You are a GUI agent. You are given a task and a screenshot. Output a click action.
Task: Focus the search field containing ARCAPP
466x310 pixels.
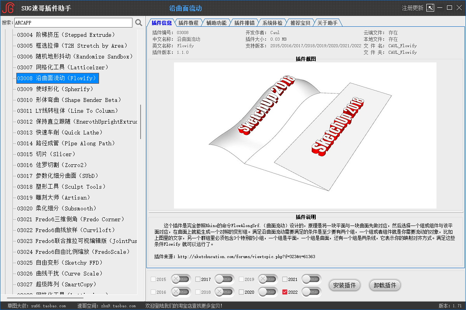pyautogui.click(x=73, y=23)
